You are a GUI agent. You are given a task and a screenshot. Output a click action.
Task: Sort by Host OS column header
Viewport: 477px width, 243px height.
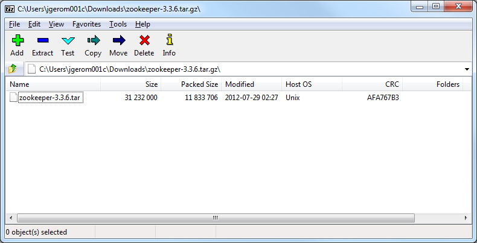[x=312, y=84]
